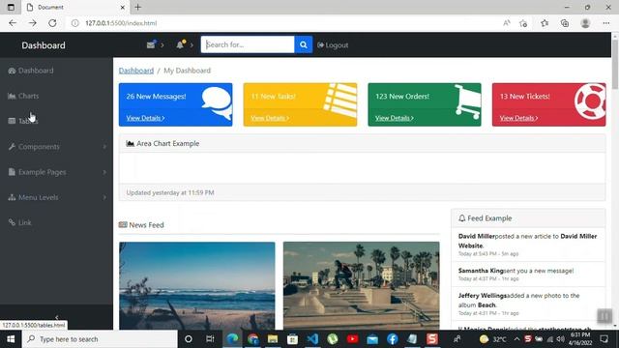This screenshot has height=348, width=619.
Task: View Details of 11 New Tasks
Action: pyautogui.click(x=270, y=118)
